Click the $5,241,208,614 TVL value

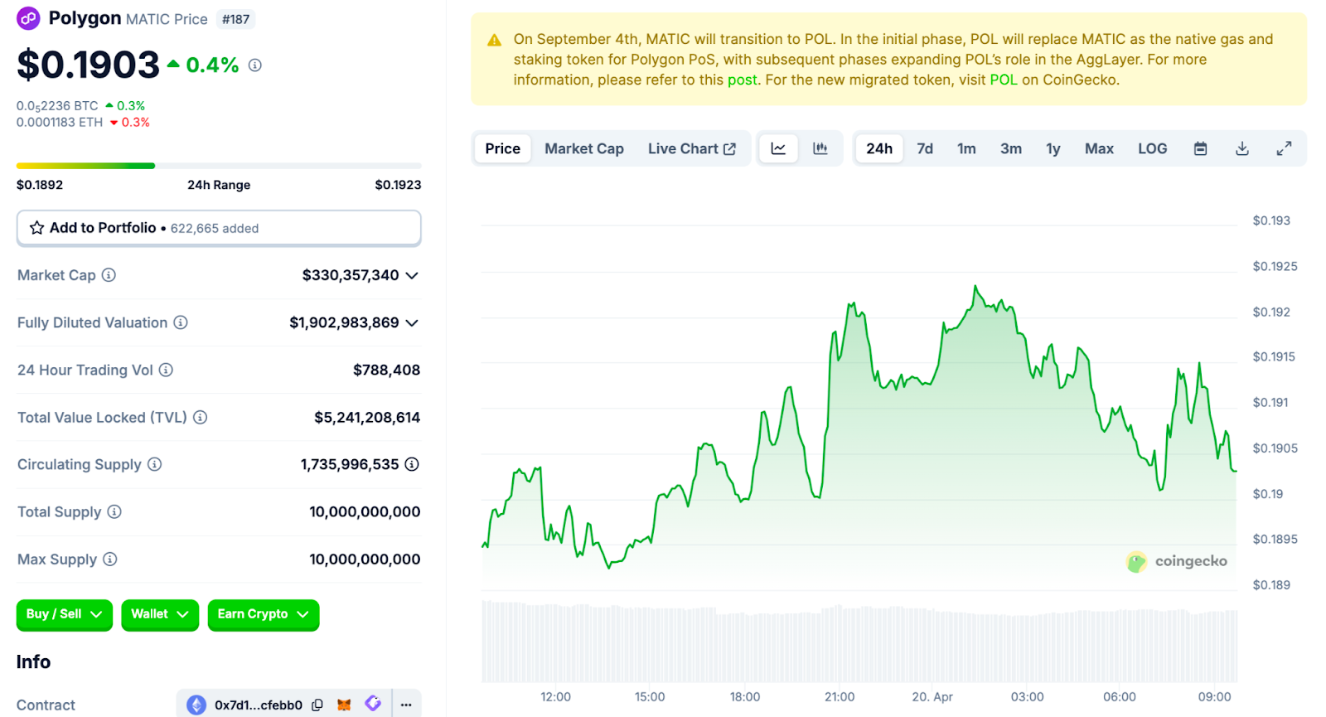[x=367, y=417]
